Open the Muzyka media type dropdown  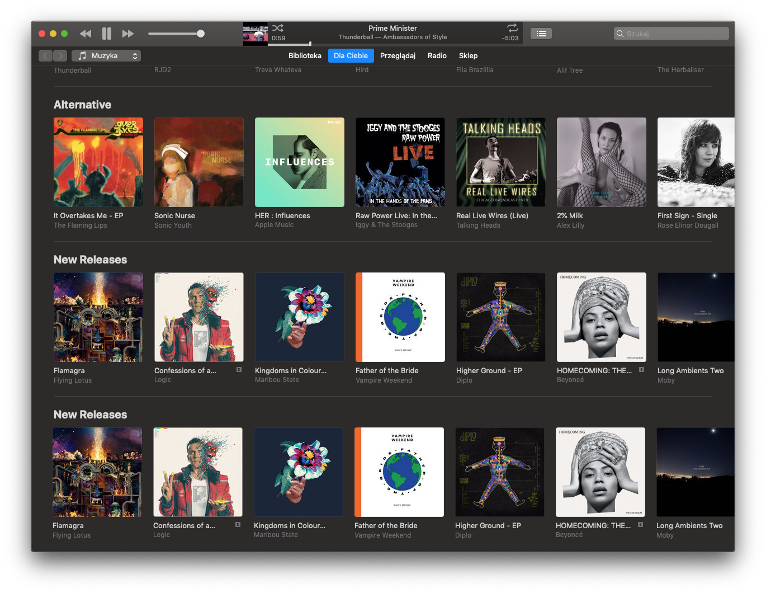(x=106, y=56)
